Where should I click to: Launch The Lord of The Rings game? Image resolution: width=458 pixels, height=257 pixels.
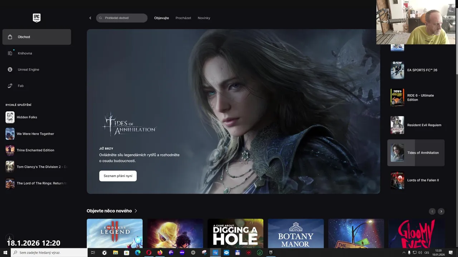tap(36, 183)
